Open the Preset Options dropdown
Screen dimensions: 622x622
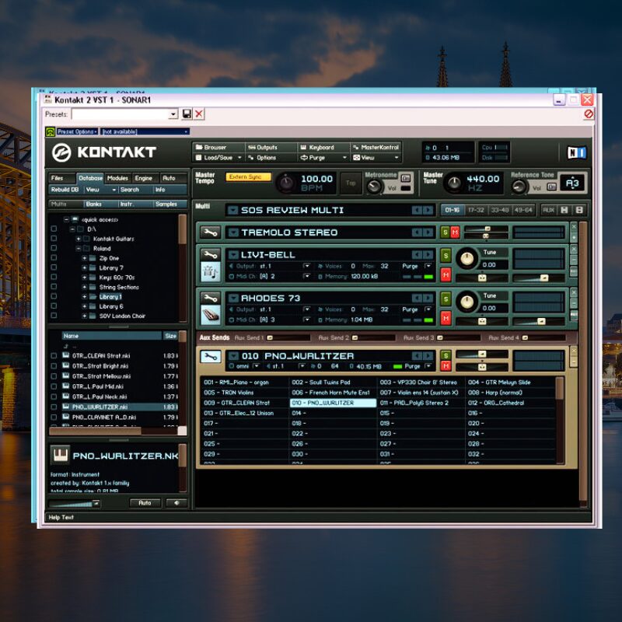[77, 131]
